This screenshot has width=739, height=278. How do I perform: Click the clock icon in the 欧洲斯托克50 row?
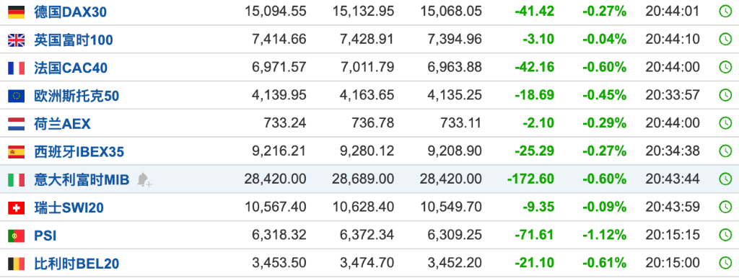[725, 96]
